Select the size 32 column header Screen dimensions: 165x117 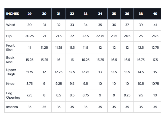tap(72, 14)
